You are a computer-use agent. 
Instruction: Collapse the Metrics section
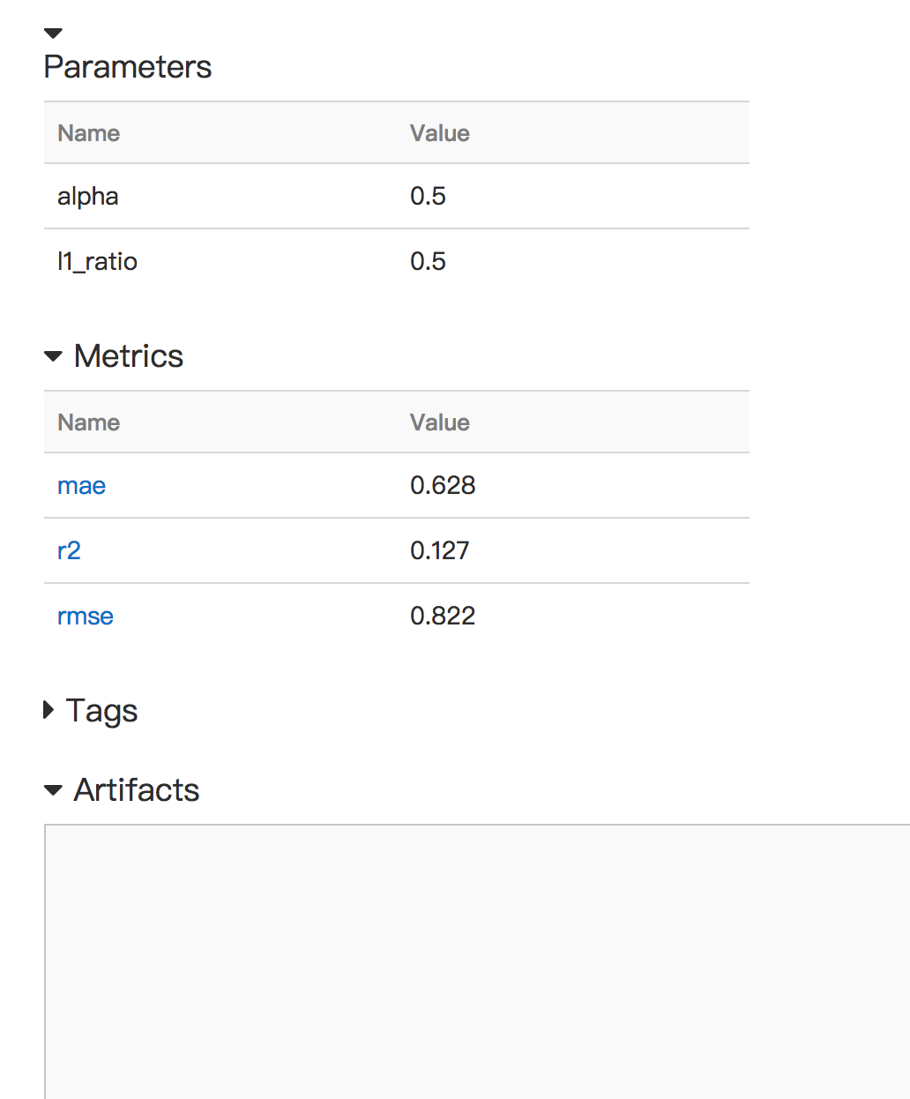coord(53,355)
